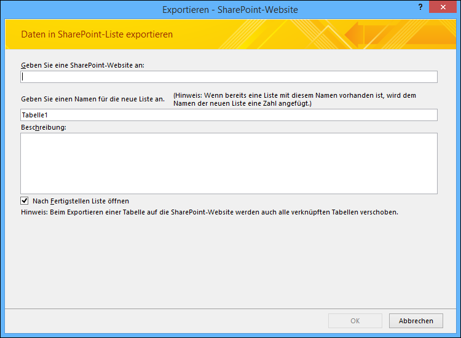
Task: Click the 'Geben Sie einen Namen für die neue Liste an.' label
Action: 93,99
